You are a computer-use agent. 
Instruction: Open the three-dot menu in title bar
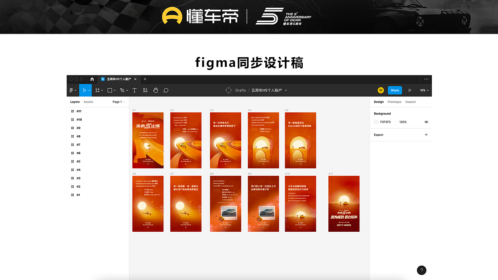coord(426,79)
